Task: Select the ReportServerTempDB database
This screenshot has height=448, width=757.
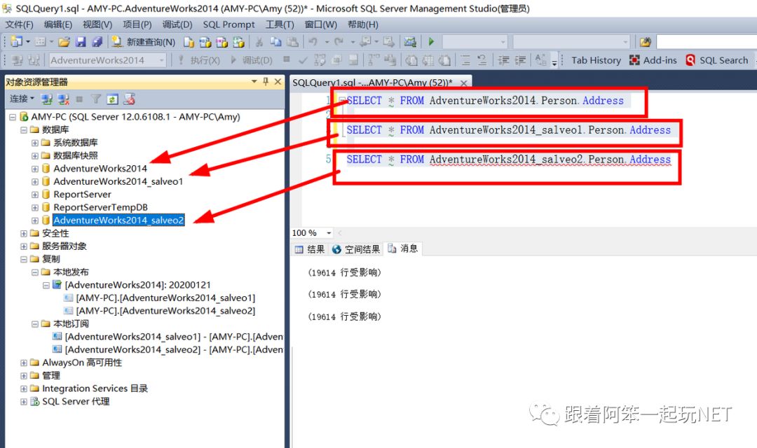Action: (100, 207)
